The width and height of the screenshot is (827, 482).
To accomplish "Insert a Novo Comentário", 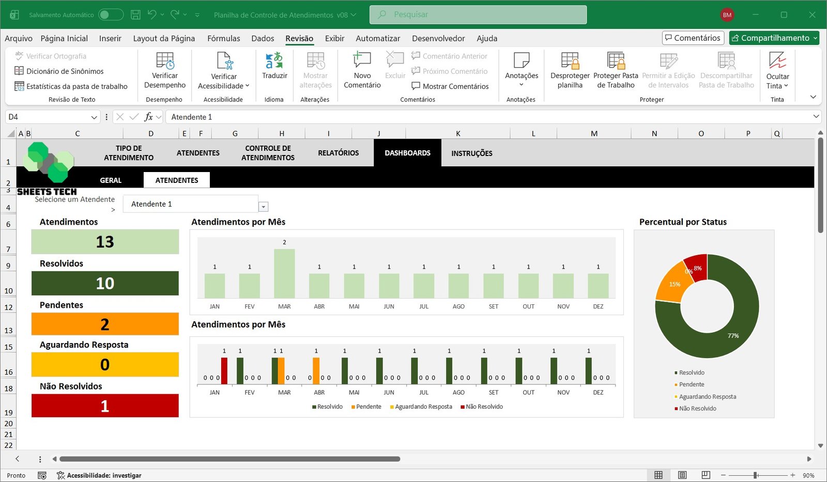I will tap(362, 62).
